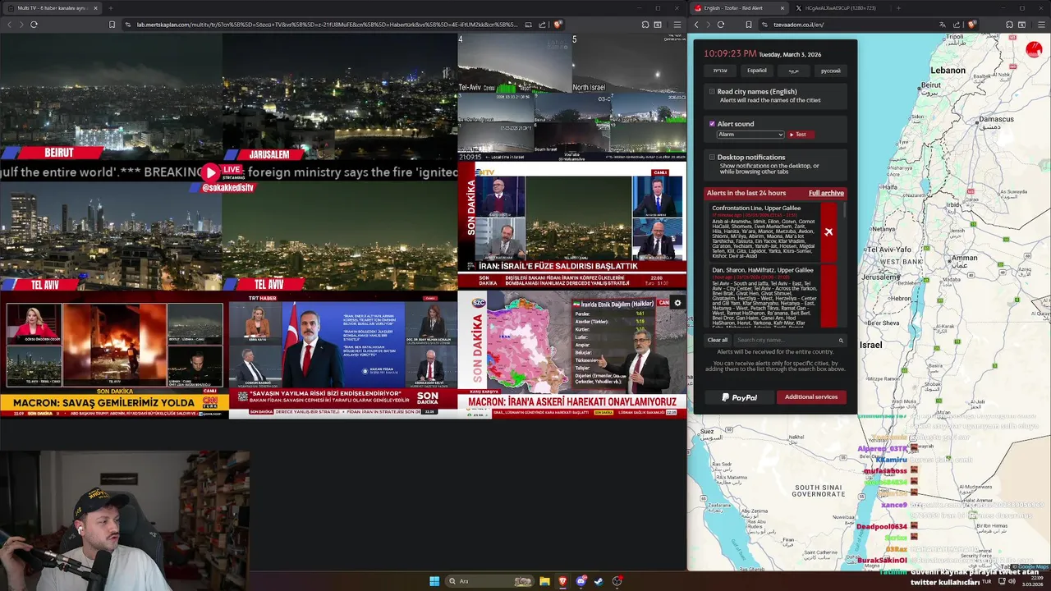Go back in the Multi TV browser window
This screenshot has width=1051, height=591.
click(9, 25)
